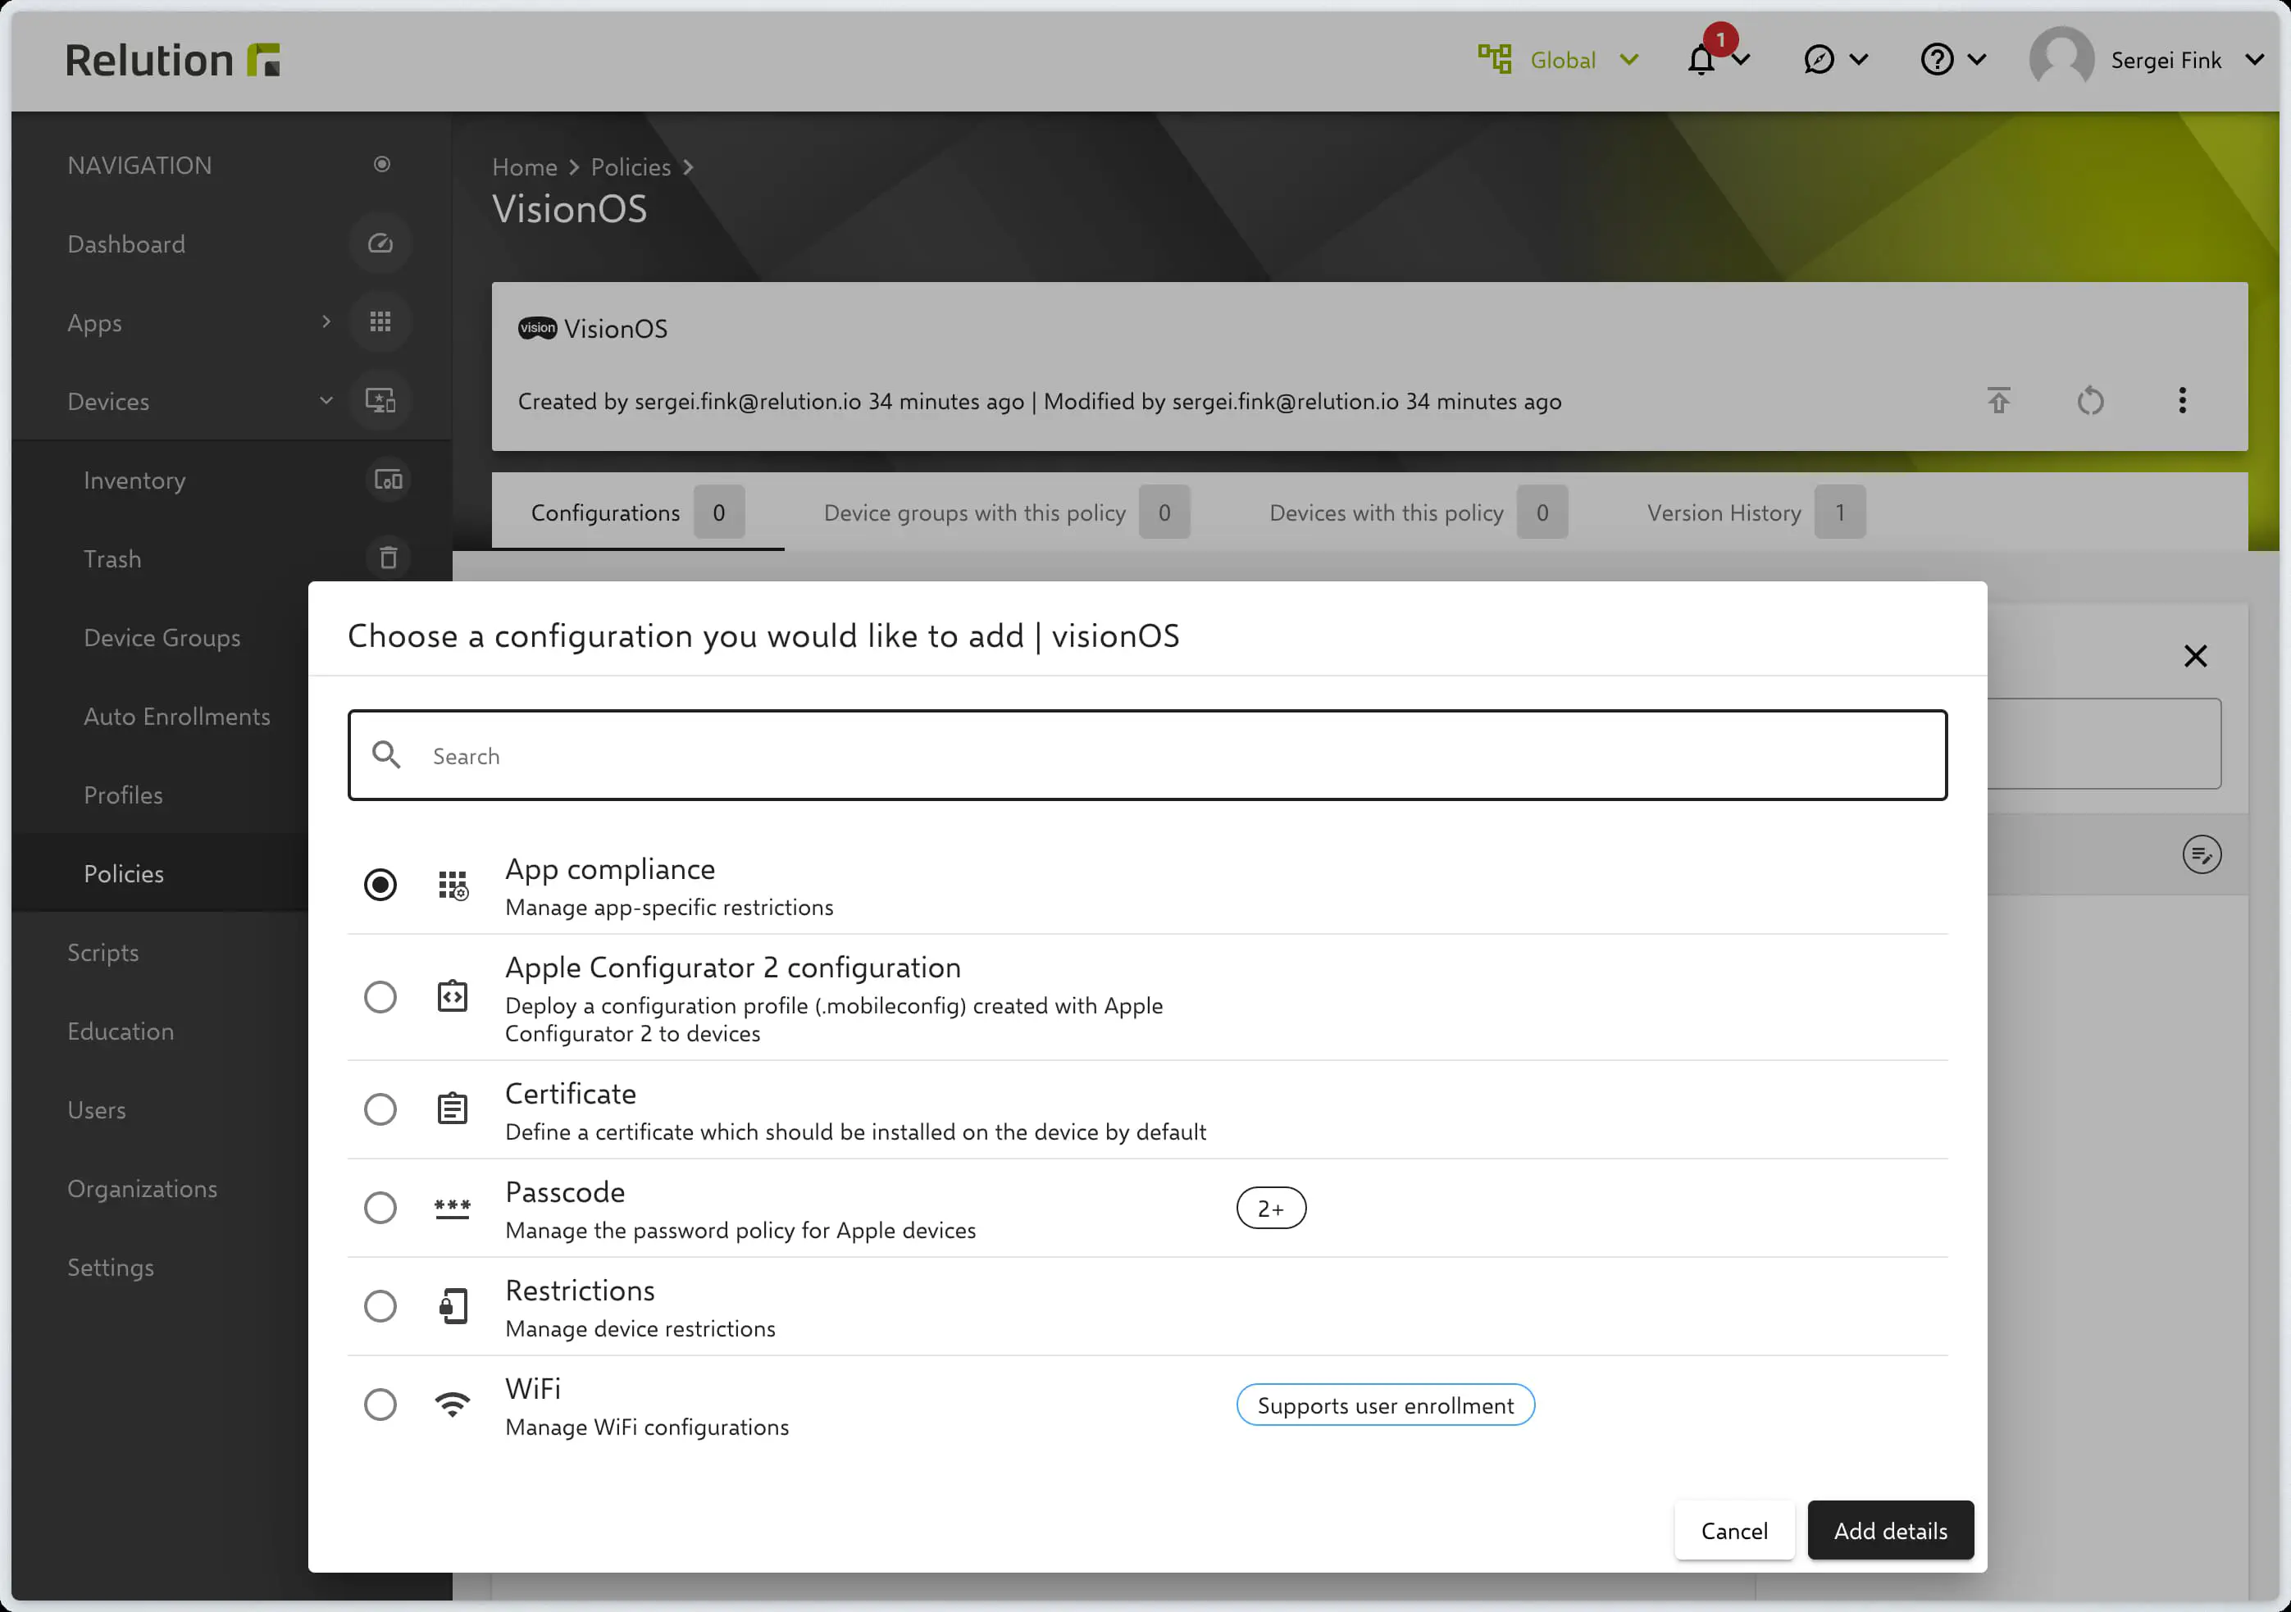Click the Apps grid icon
This screenshot has width=2291, height=1612.
click(x=380, y=322)
